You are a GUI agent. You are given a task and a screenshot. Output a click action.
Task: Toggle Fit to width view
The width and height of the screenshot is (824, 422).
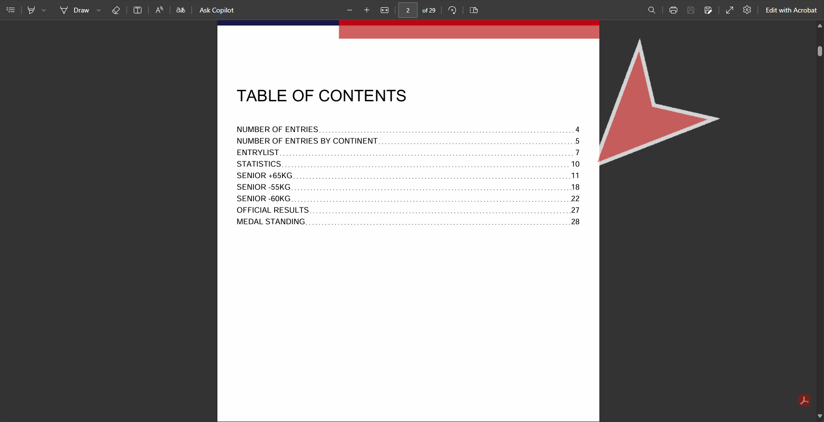(384, 10)
